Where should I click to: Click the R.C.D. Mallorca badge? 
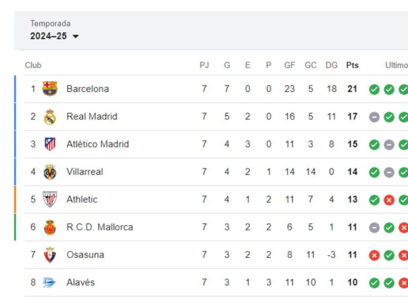tap(50, 227)
